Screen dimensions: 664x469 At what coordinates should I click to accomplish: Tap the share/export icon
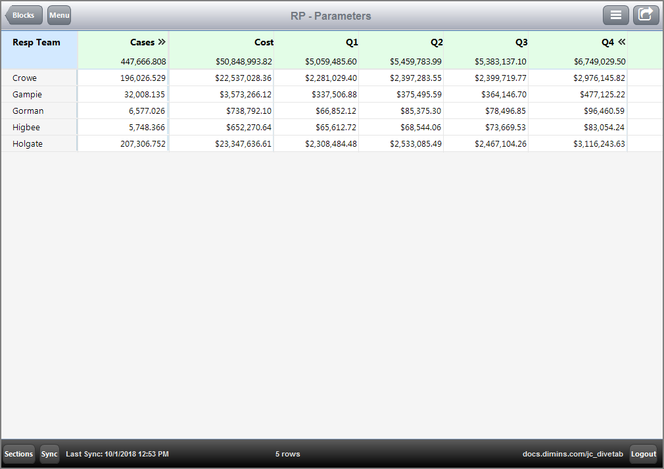coord(646,14)
